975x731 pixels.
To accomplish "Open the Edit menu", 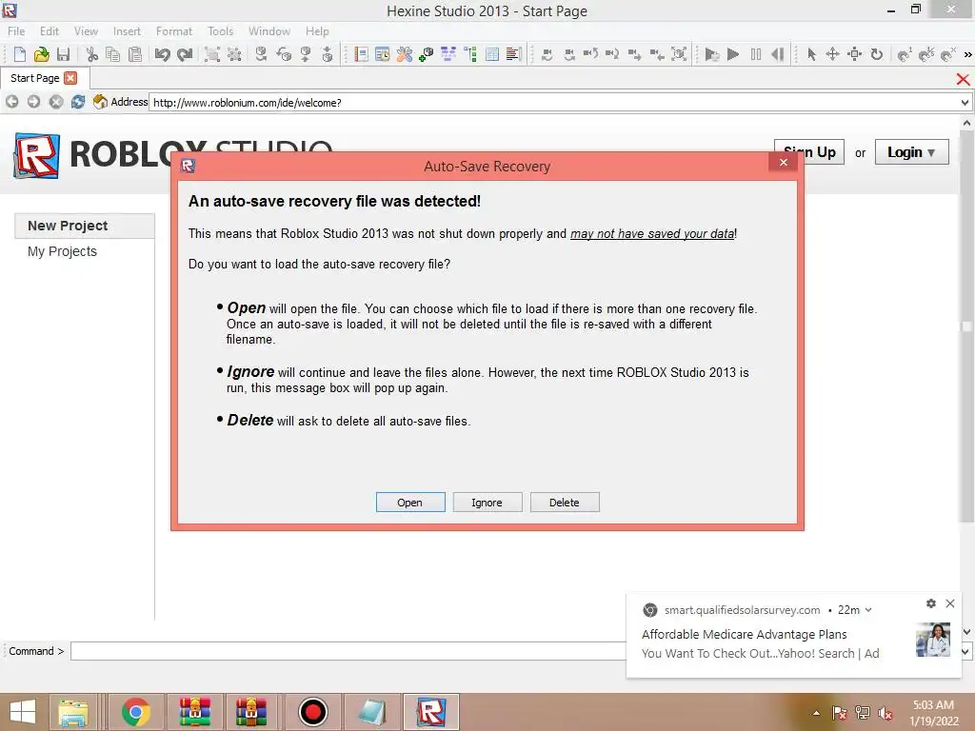I will (50, 31).
